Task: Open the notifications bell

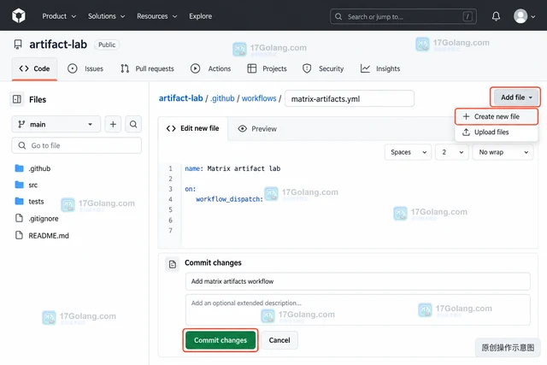Action: pyautogui.click(x=496, y=16)
